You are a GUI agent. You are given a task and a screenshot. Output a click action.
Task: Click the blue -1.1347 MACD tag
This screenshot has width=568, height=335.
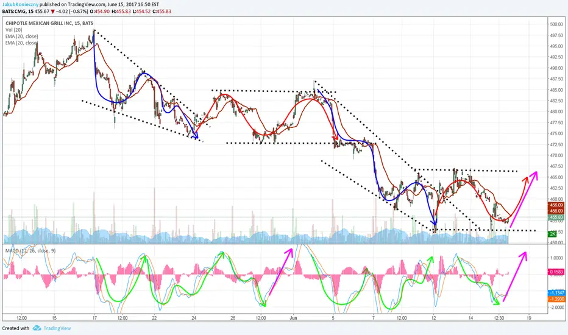coord(556,292)
